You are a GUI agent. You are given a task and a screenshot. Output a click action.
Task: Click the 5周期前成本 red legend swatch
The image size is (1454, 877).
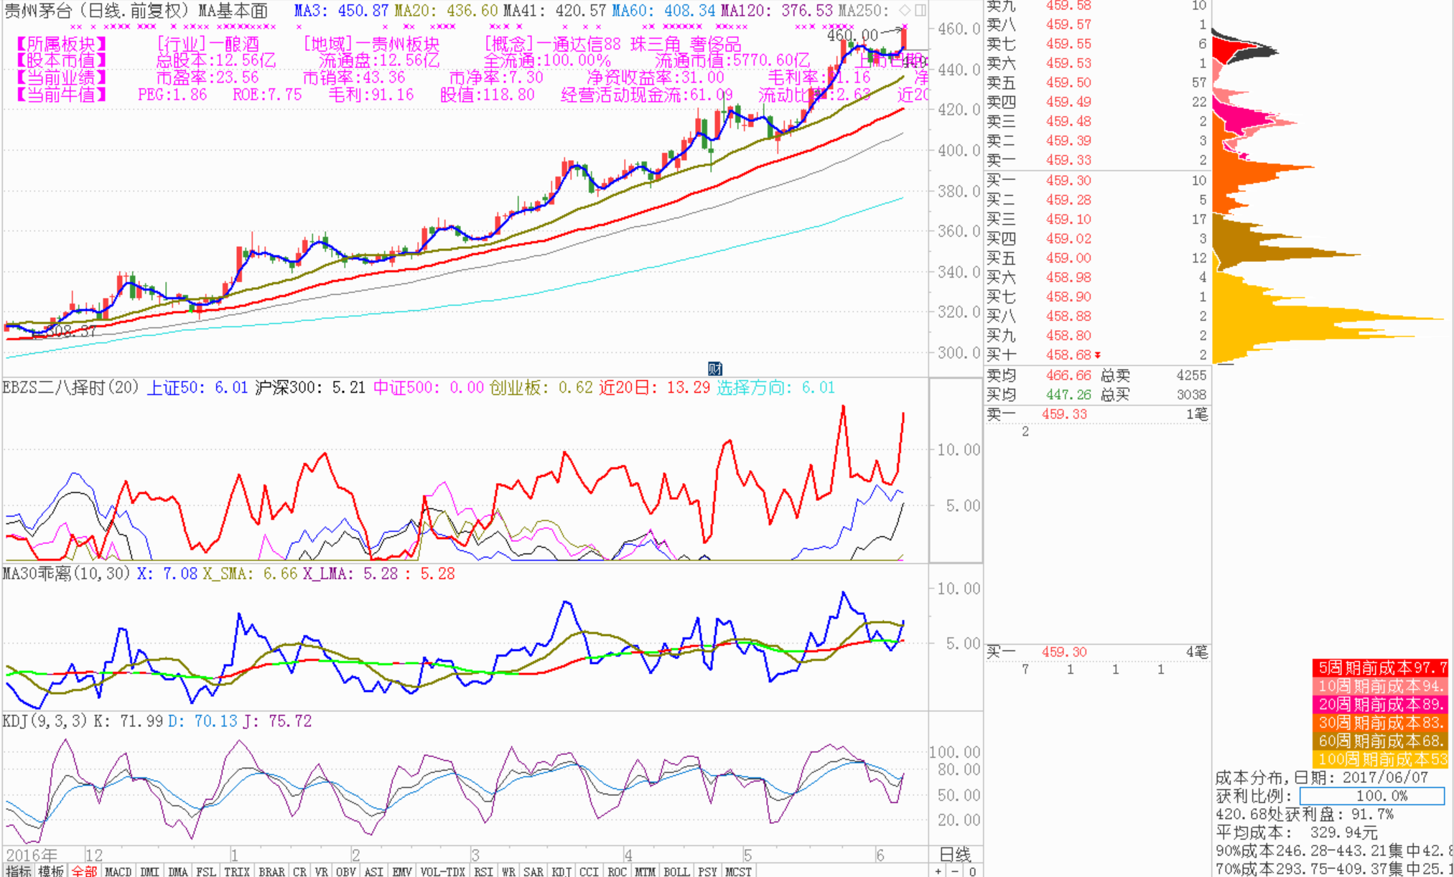1380,667
